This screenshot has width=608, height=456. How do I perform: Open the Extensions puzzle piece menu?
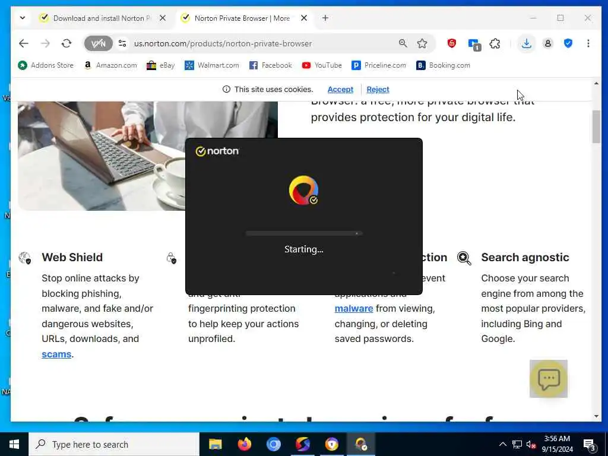pyautogui.click(x=495, y=43)
